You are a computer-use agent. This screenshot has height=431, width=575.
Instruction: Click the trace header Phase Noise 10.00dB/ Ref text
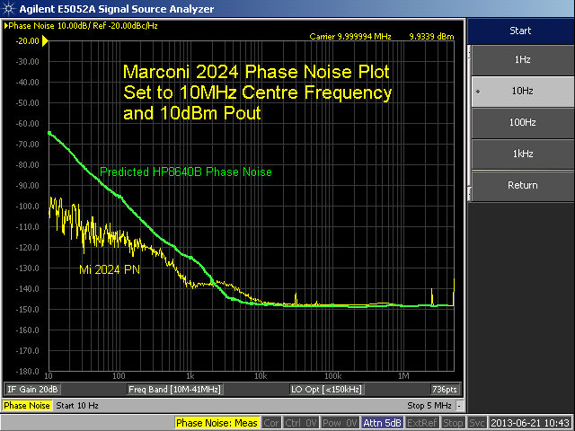click(x=83, y=26)
